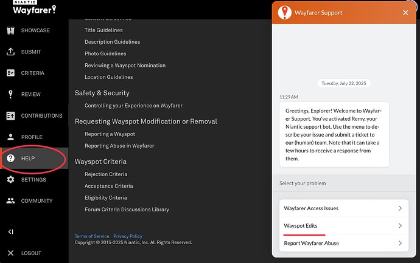Click the copyright notice text

click(133, 242)
